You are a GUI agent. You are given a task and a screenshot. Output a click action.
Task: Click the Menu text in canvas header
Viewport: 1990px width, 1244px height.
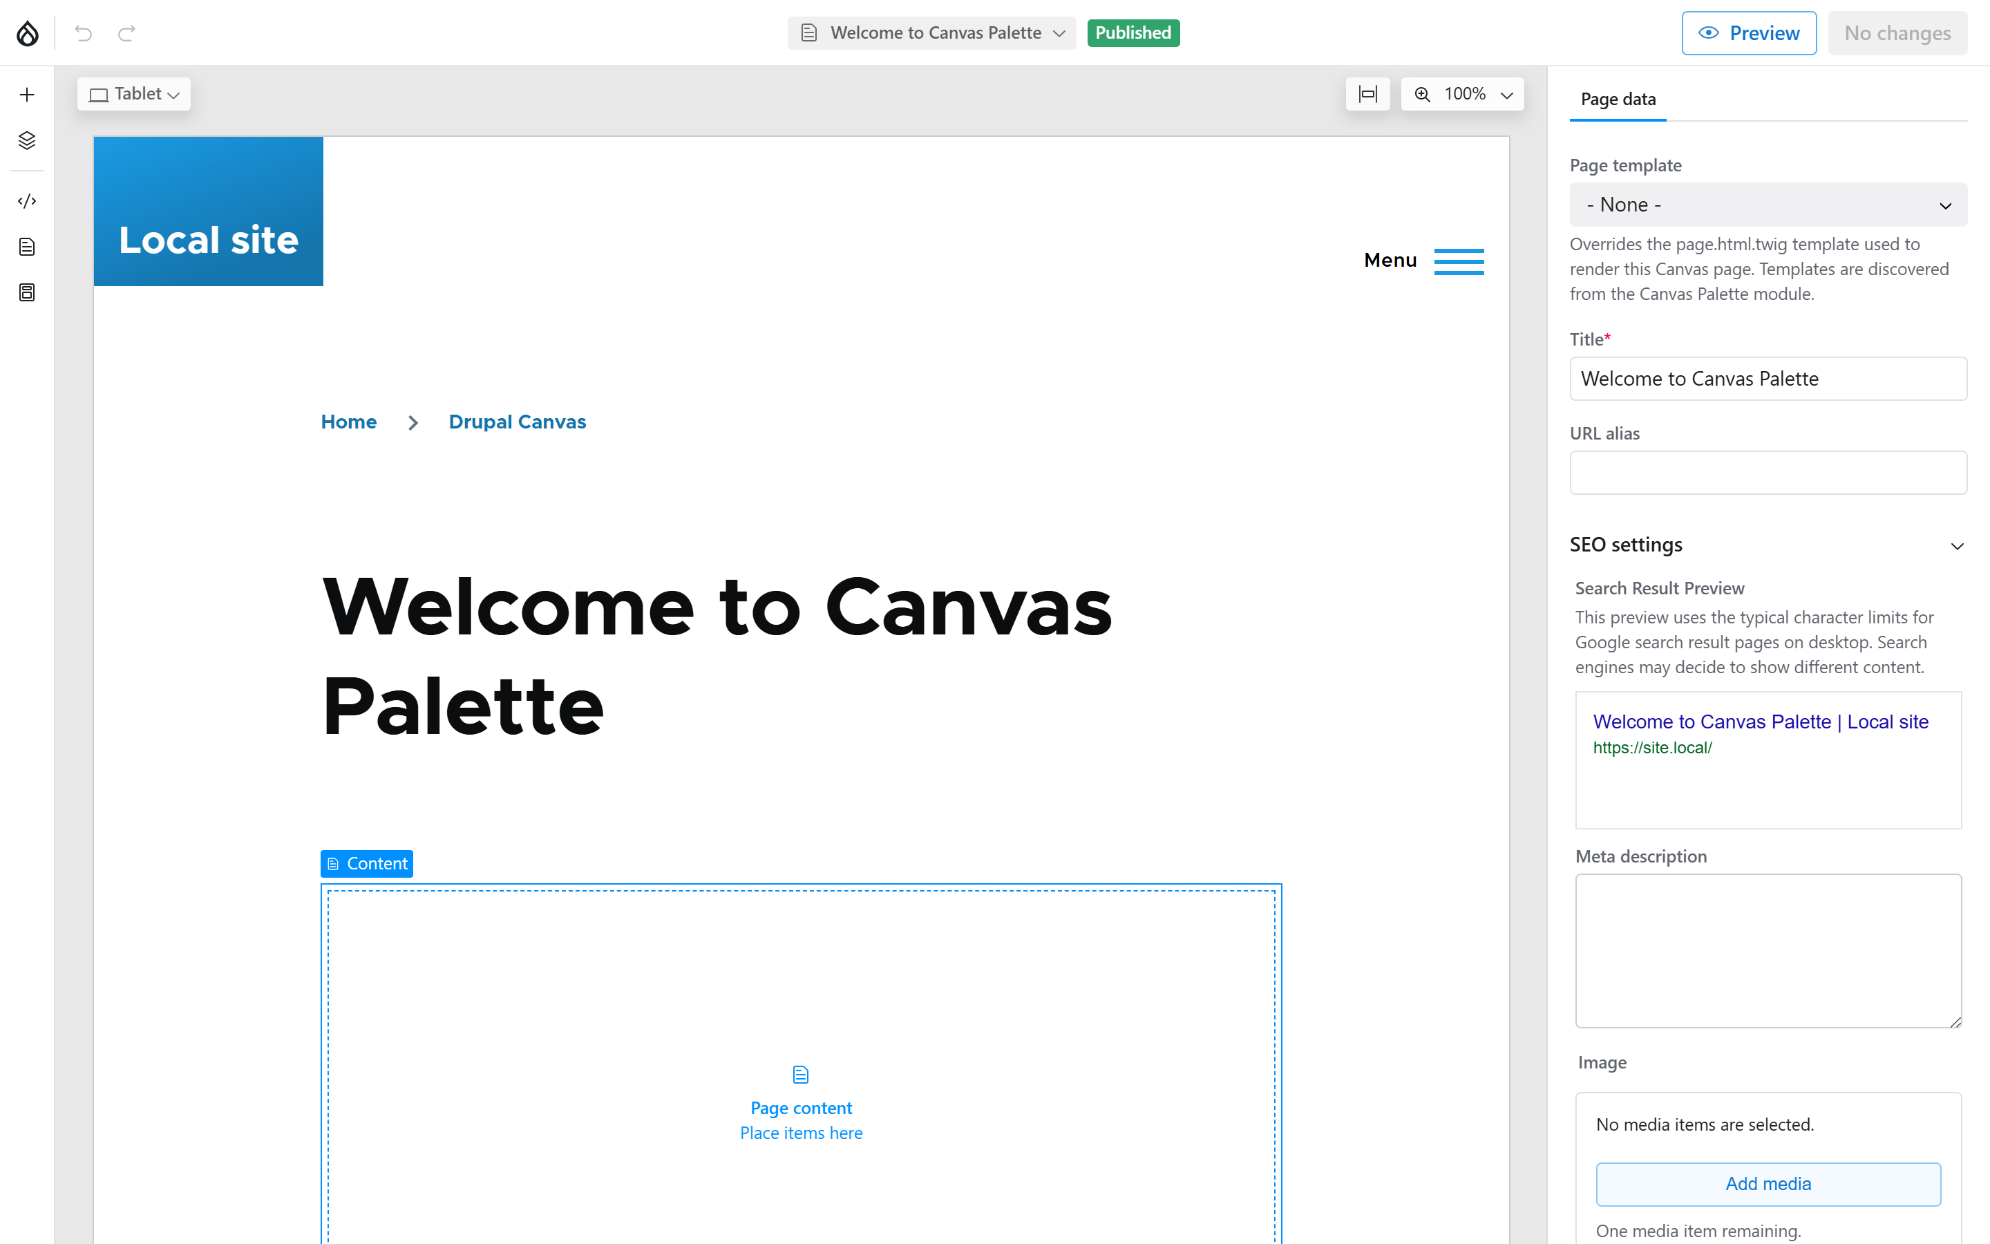[1390, 261]
